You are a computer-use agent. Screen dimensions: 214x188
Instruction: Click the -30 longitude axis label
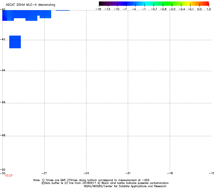click(3, 173)
